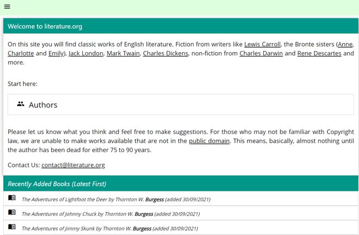This screenshot has width=359, height=235.
Task: Click the public domain link
Action: coord(209,141)
